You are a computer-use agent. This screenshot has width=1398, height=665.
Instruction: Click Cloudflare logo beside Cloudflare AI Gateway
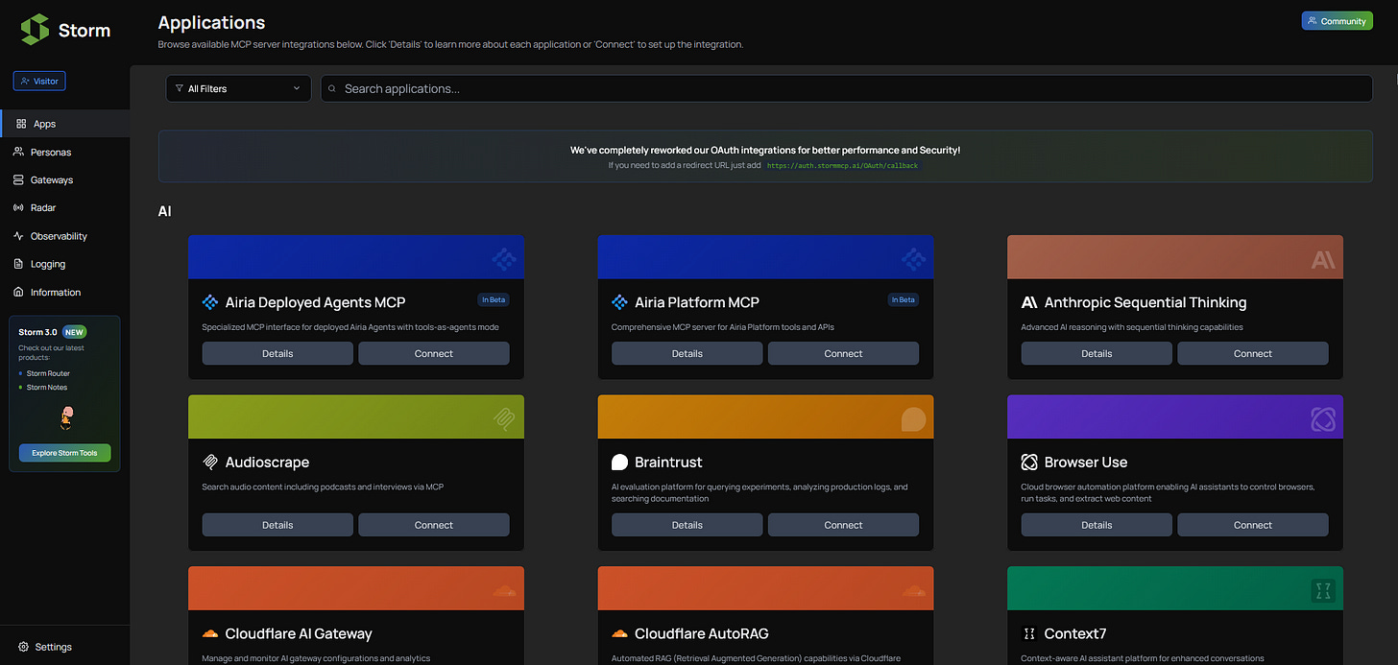click(x=210, y=634)
